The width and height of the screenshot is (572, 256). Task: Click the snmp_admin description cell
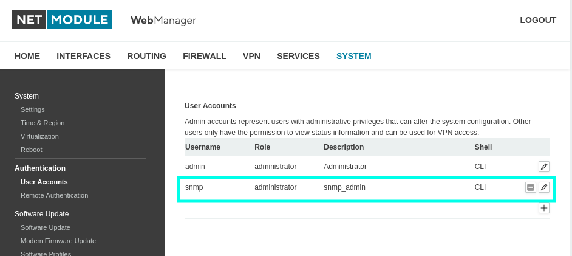pos(344,187)
